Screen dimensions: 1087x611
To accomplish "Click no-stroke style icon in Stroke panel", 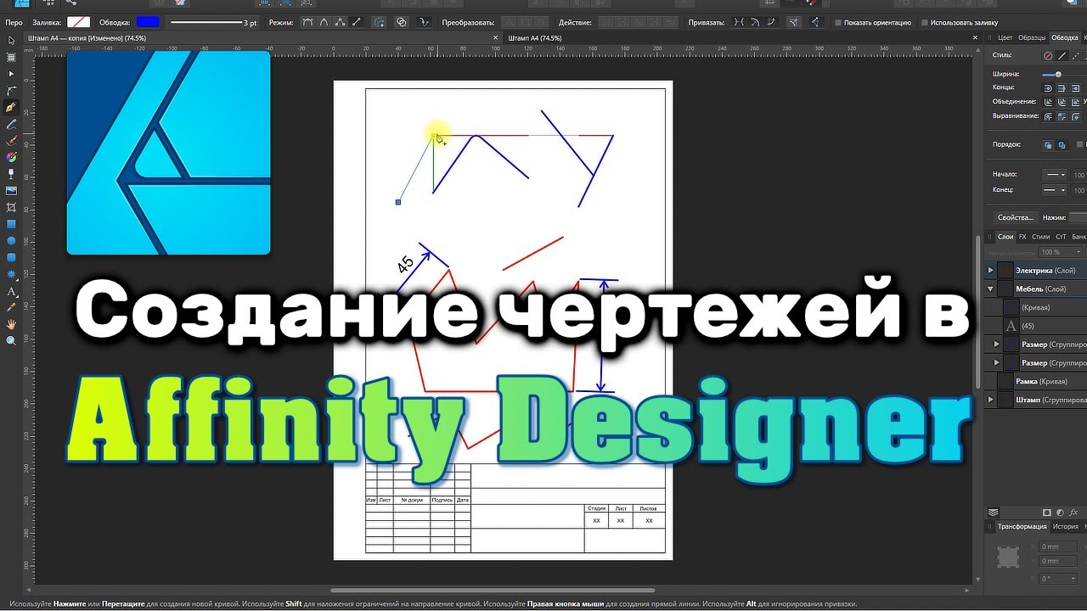I will pyautogui.click(x=1048, y=55).
